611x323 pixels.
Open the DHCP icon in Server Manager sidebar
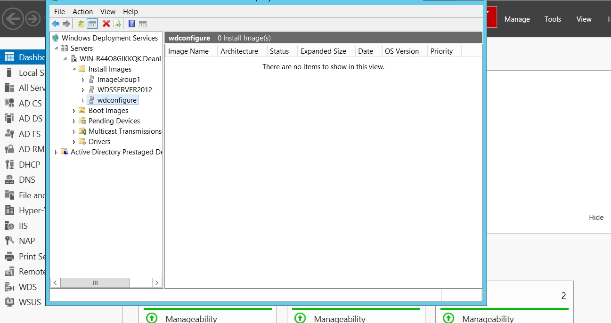pos(9,165)
